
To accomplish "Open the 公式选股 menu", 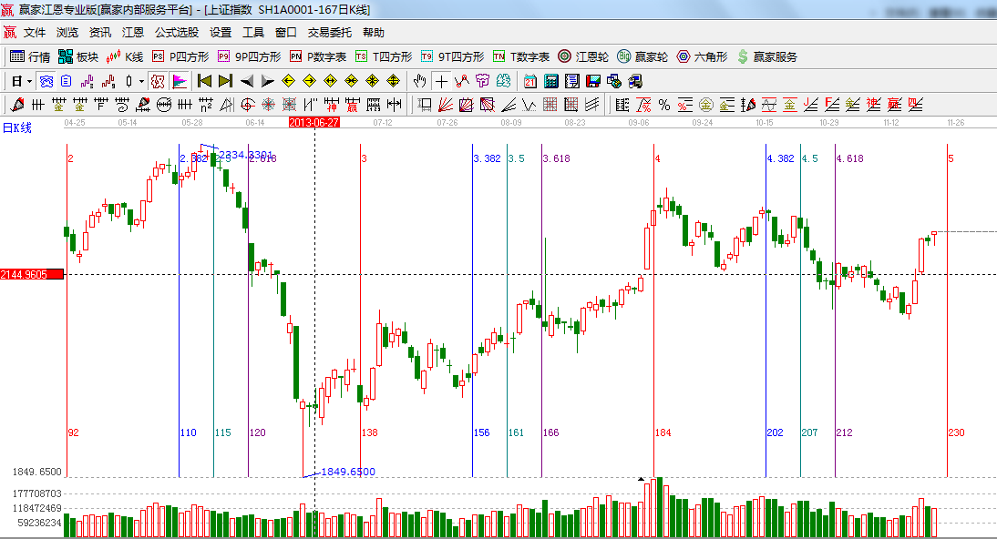I will click(x=176, y=32).
